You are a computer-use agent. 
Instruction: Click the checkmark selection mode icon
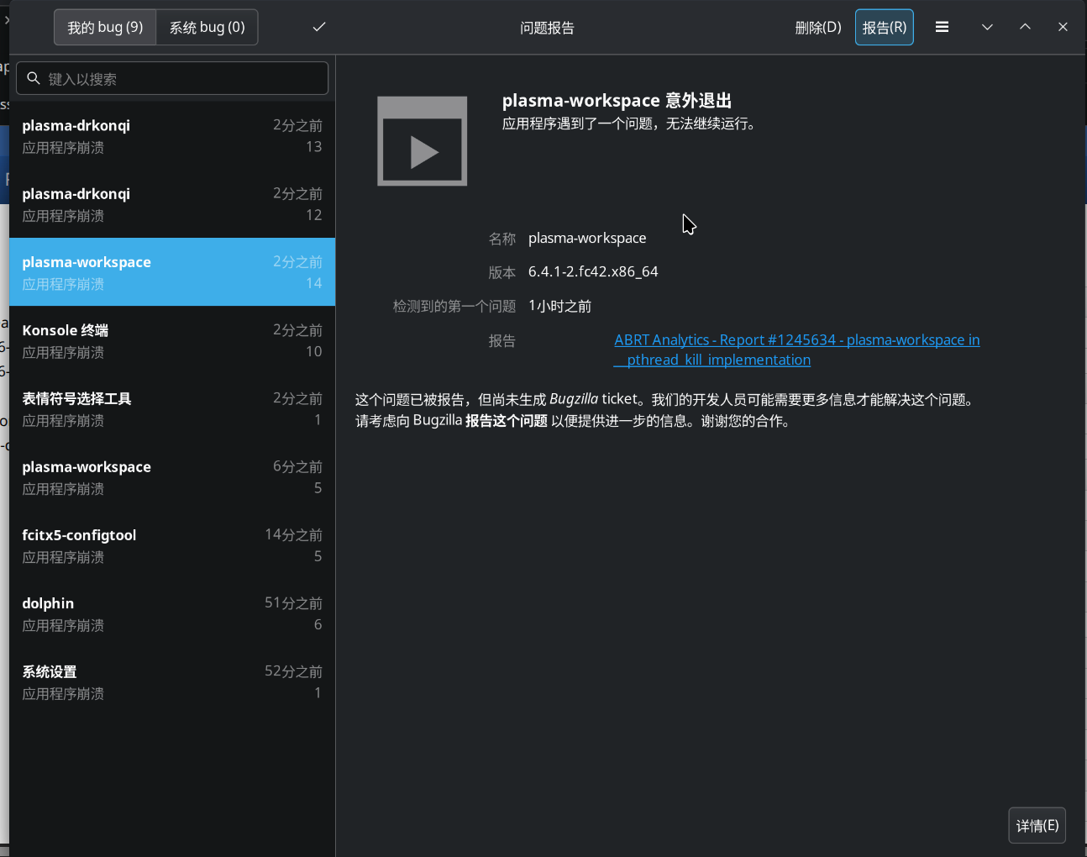[x=319, y=27]
